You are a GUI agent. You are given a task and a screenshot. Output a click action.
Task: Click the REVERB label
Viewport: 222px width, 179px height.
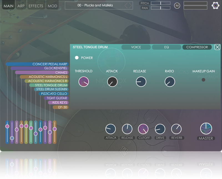coord(177,138)
